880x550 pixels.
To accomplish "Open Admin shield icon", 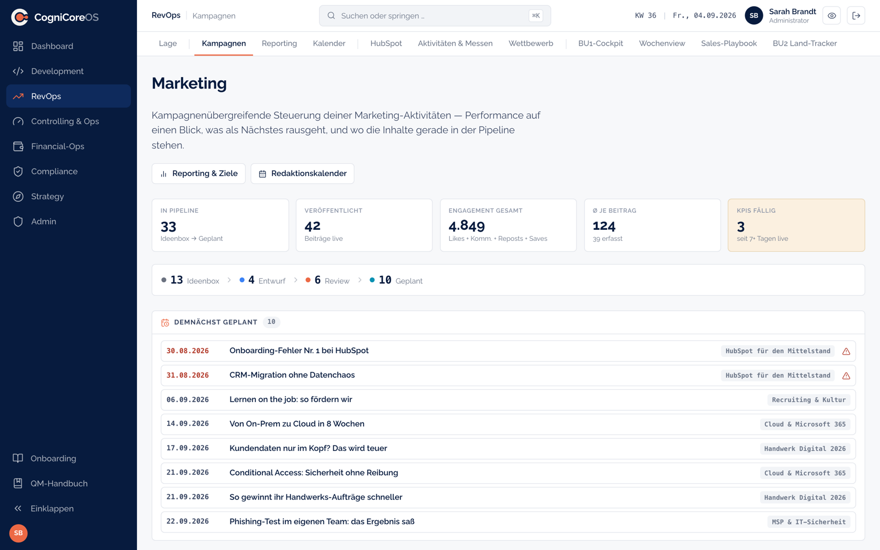I will tap(18, 221).
